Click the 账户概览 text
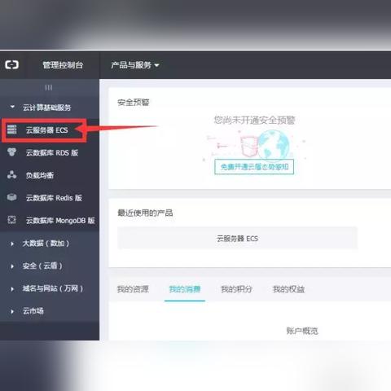The image size is (391, 391). [x=302, y=331]
